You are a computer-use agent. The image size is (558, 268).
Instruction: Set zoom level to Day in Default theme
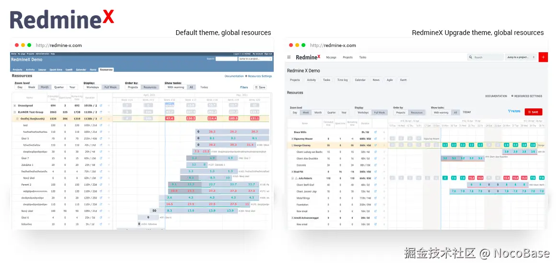pyautogui.click(x=20, y=87)
